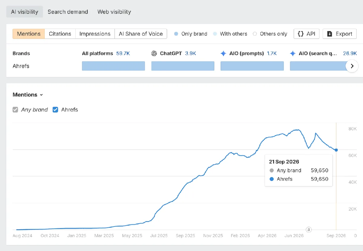Image resolution: width=363 pixels, height=251 pixels.
Task: Click the All platforms 59.7K value
Action: coord(123,53)
